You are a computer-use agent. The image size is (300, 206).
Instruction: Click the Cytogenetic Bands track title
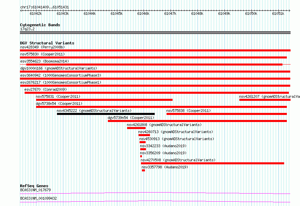pos(40,25)
